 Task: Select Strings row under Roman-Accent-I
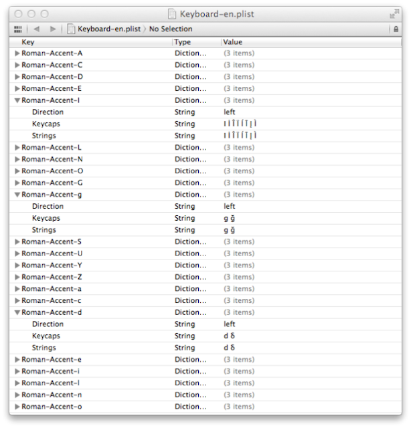tap(205, 136)
